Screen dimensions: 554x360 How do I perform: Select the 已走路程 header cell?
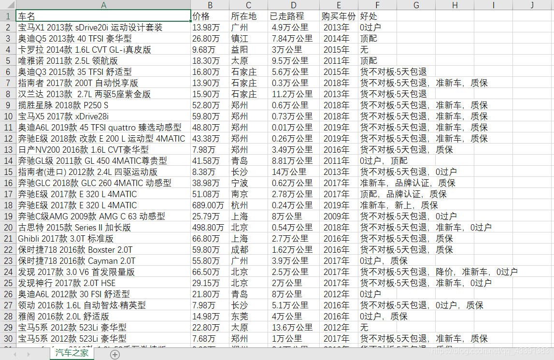294,16
